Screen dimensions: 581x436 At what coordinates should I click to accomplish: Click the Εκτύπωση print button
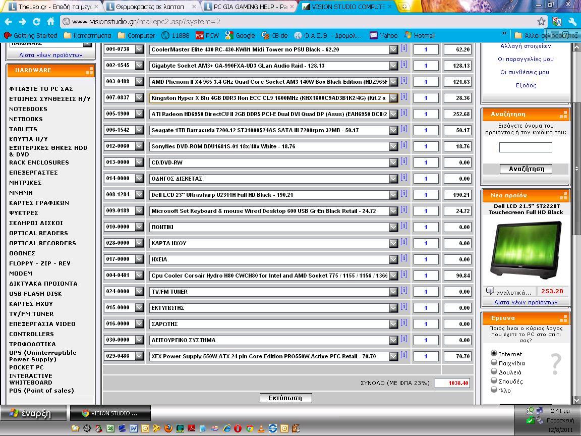pos(285,398)
